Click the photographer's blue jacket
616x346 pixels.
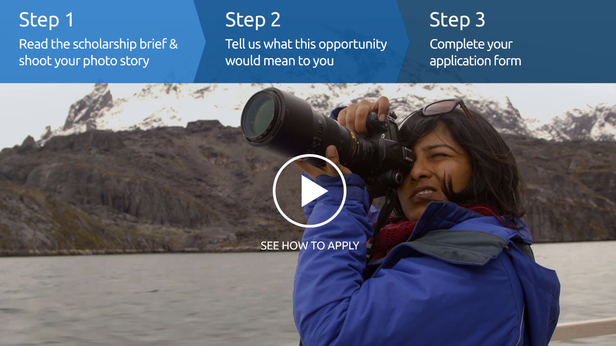point(422,281)
